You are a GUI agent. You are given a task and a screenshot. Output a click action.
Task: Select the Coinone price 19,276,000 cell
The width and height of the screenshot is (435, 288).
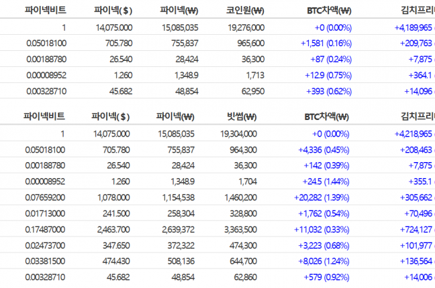point(246,27)
